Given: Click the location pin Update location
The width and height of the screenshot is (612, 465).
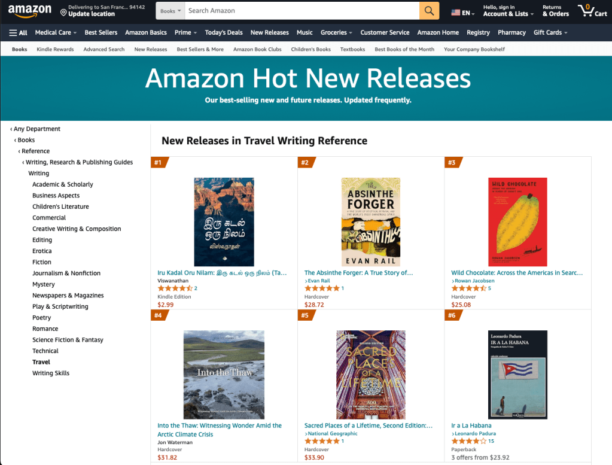Looking at the screenshot, I should click(x=87, y=11).
